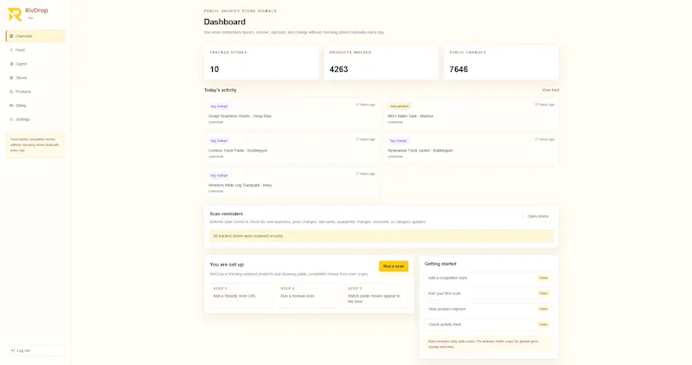The width and height of the screenshot is (692, 365).
Task: Click the note about Basic daily auto-scans
Action: coord(489,344)
